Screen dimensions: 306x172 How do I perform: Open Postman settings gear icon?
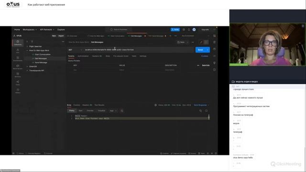coord(184,30)
